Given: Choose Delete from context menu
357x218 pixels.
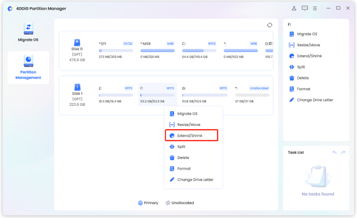Looking at the screenshot, I should [x=193, y=157].
